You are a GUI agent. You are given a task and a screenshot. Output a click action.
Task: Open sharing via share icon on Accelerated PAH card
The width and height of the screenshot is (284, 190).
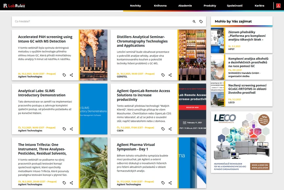[x=71, y=75]
